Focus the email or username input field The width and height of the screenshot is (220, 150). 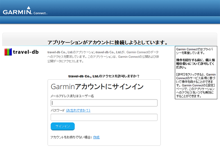104,103
